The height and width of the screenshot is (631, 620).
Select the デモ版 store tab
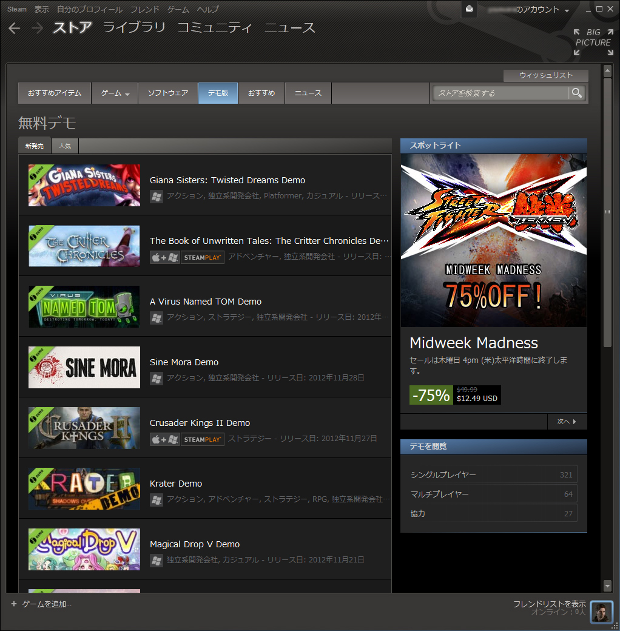click(218, 93)
